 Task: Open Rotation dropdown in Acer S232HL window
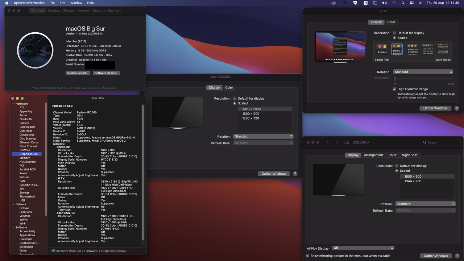click(x=263, y=136)
